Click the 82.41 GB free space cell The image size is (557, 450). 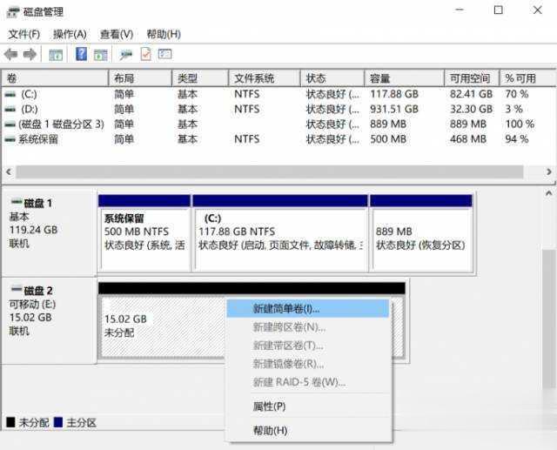[x=472, y=94]
